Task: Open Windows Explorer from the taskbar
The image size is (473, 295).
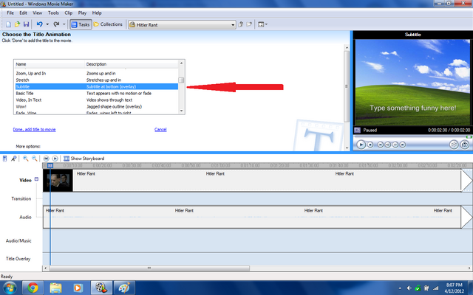Action: point(55,288)
